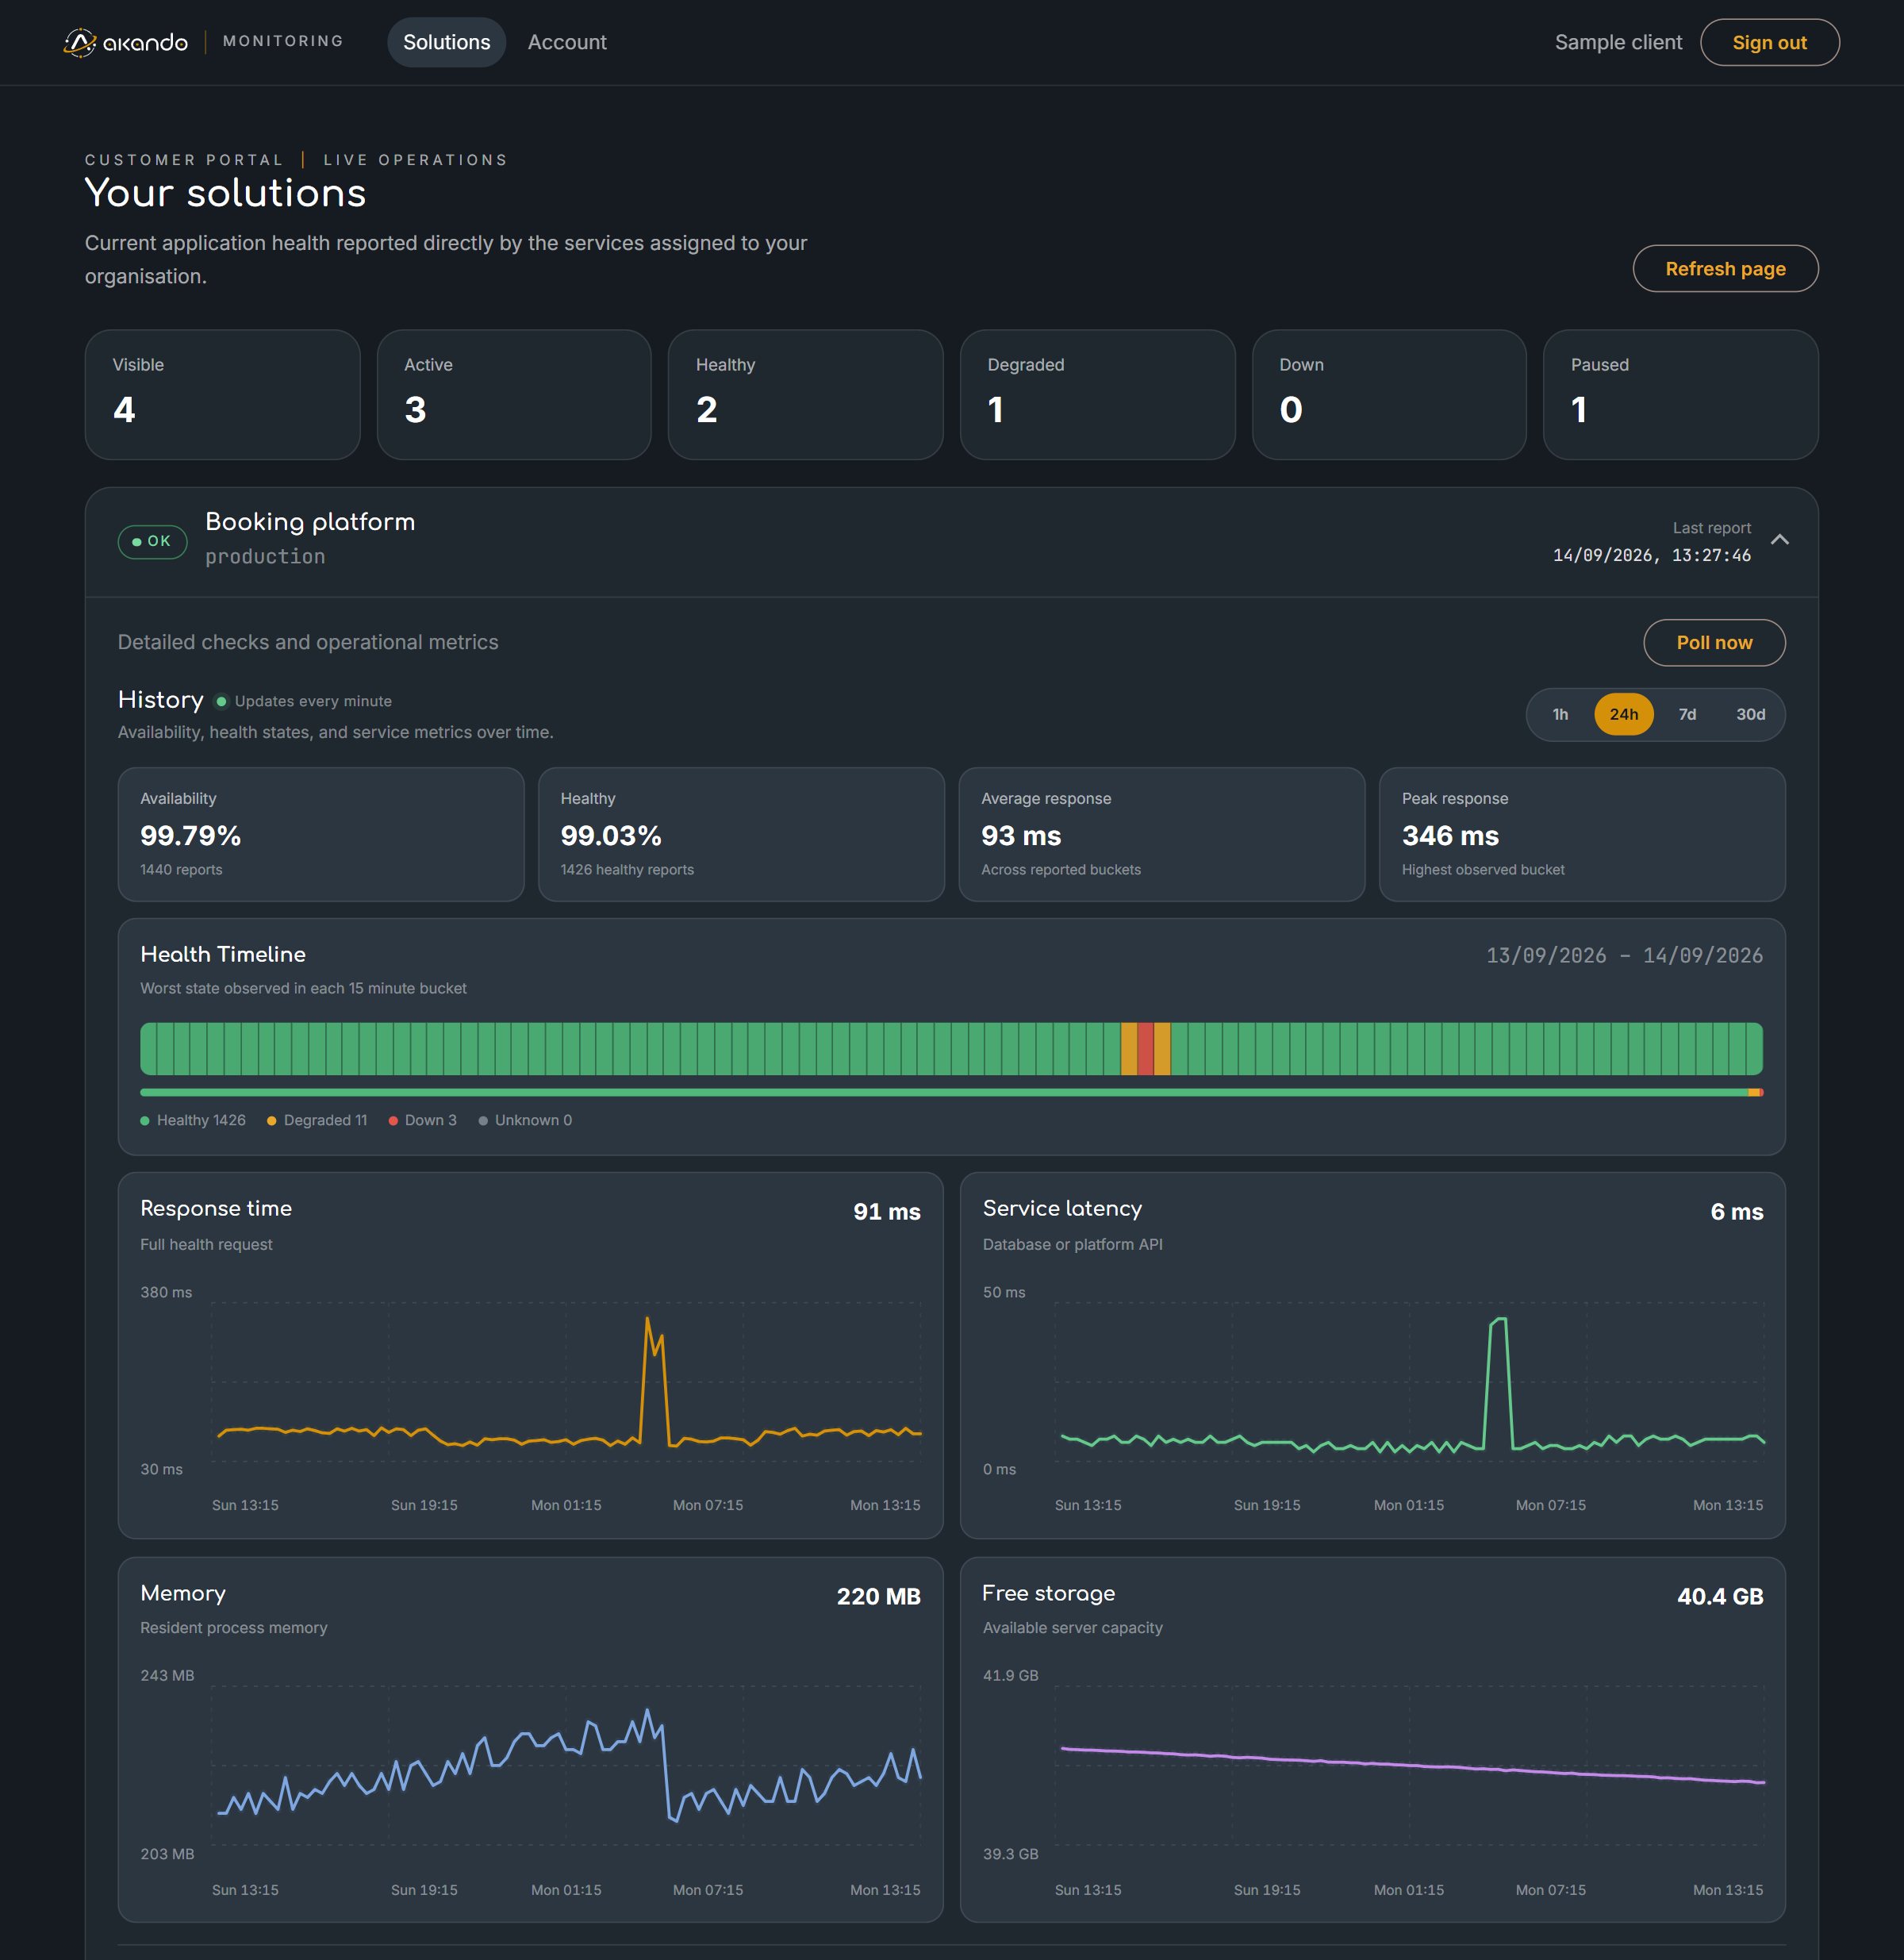The width and height of the screenshot is (1904, 1960).
Task: Click the Free storage chart line
Action: click(1412, 1765)
